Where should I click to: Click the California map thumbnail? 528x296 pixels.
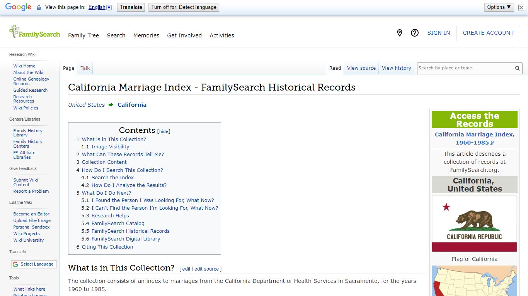[474, 281]
